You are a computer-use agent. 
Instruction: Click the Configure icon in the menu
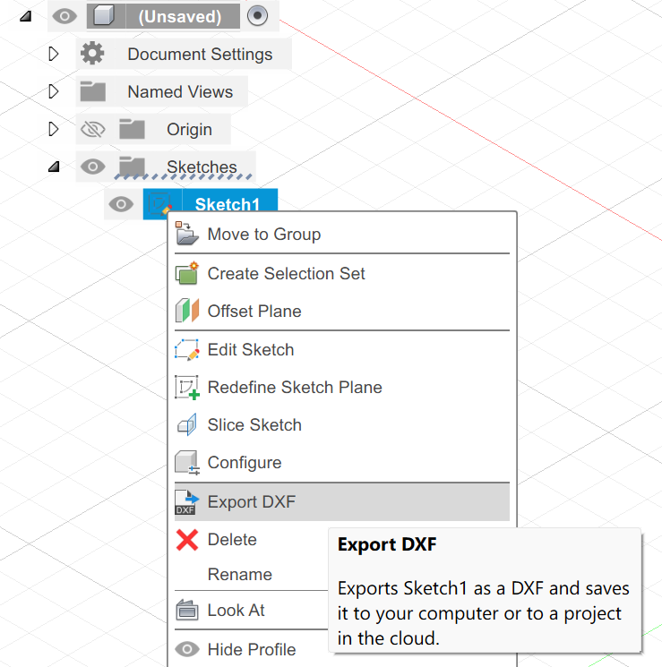tap(186, 463)
